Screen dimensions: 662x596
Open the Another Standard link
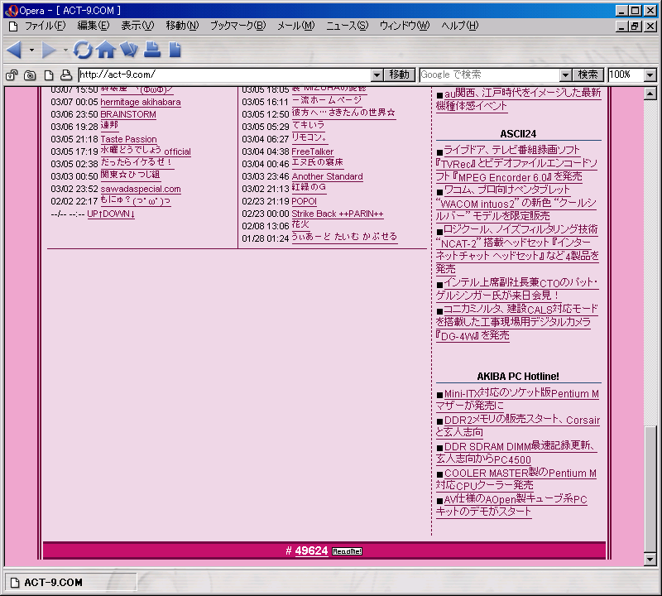(327, 176)
